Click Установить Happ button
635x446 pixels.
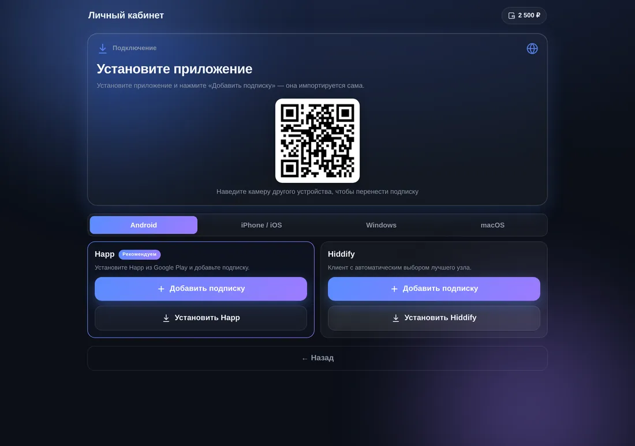click(x=201, y=318)
